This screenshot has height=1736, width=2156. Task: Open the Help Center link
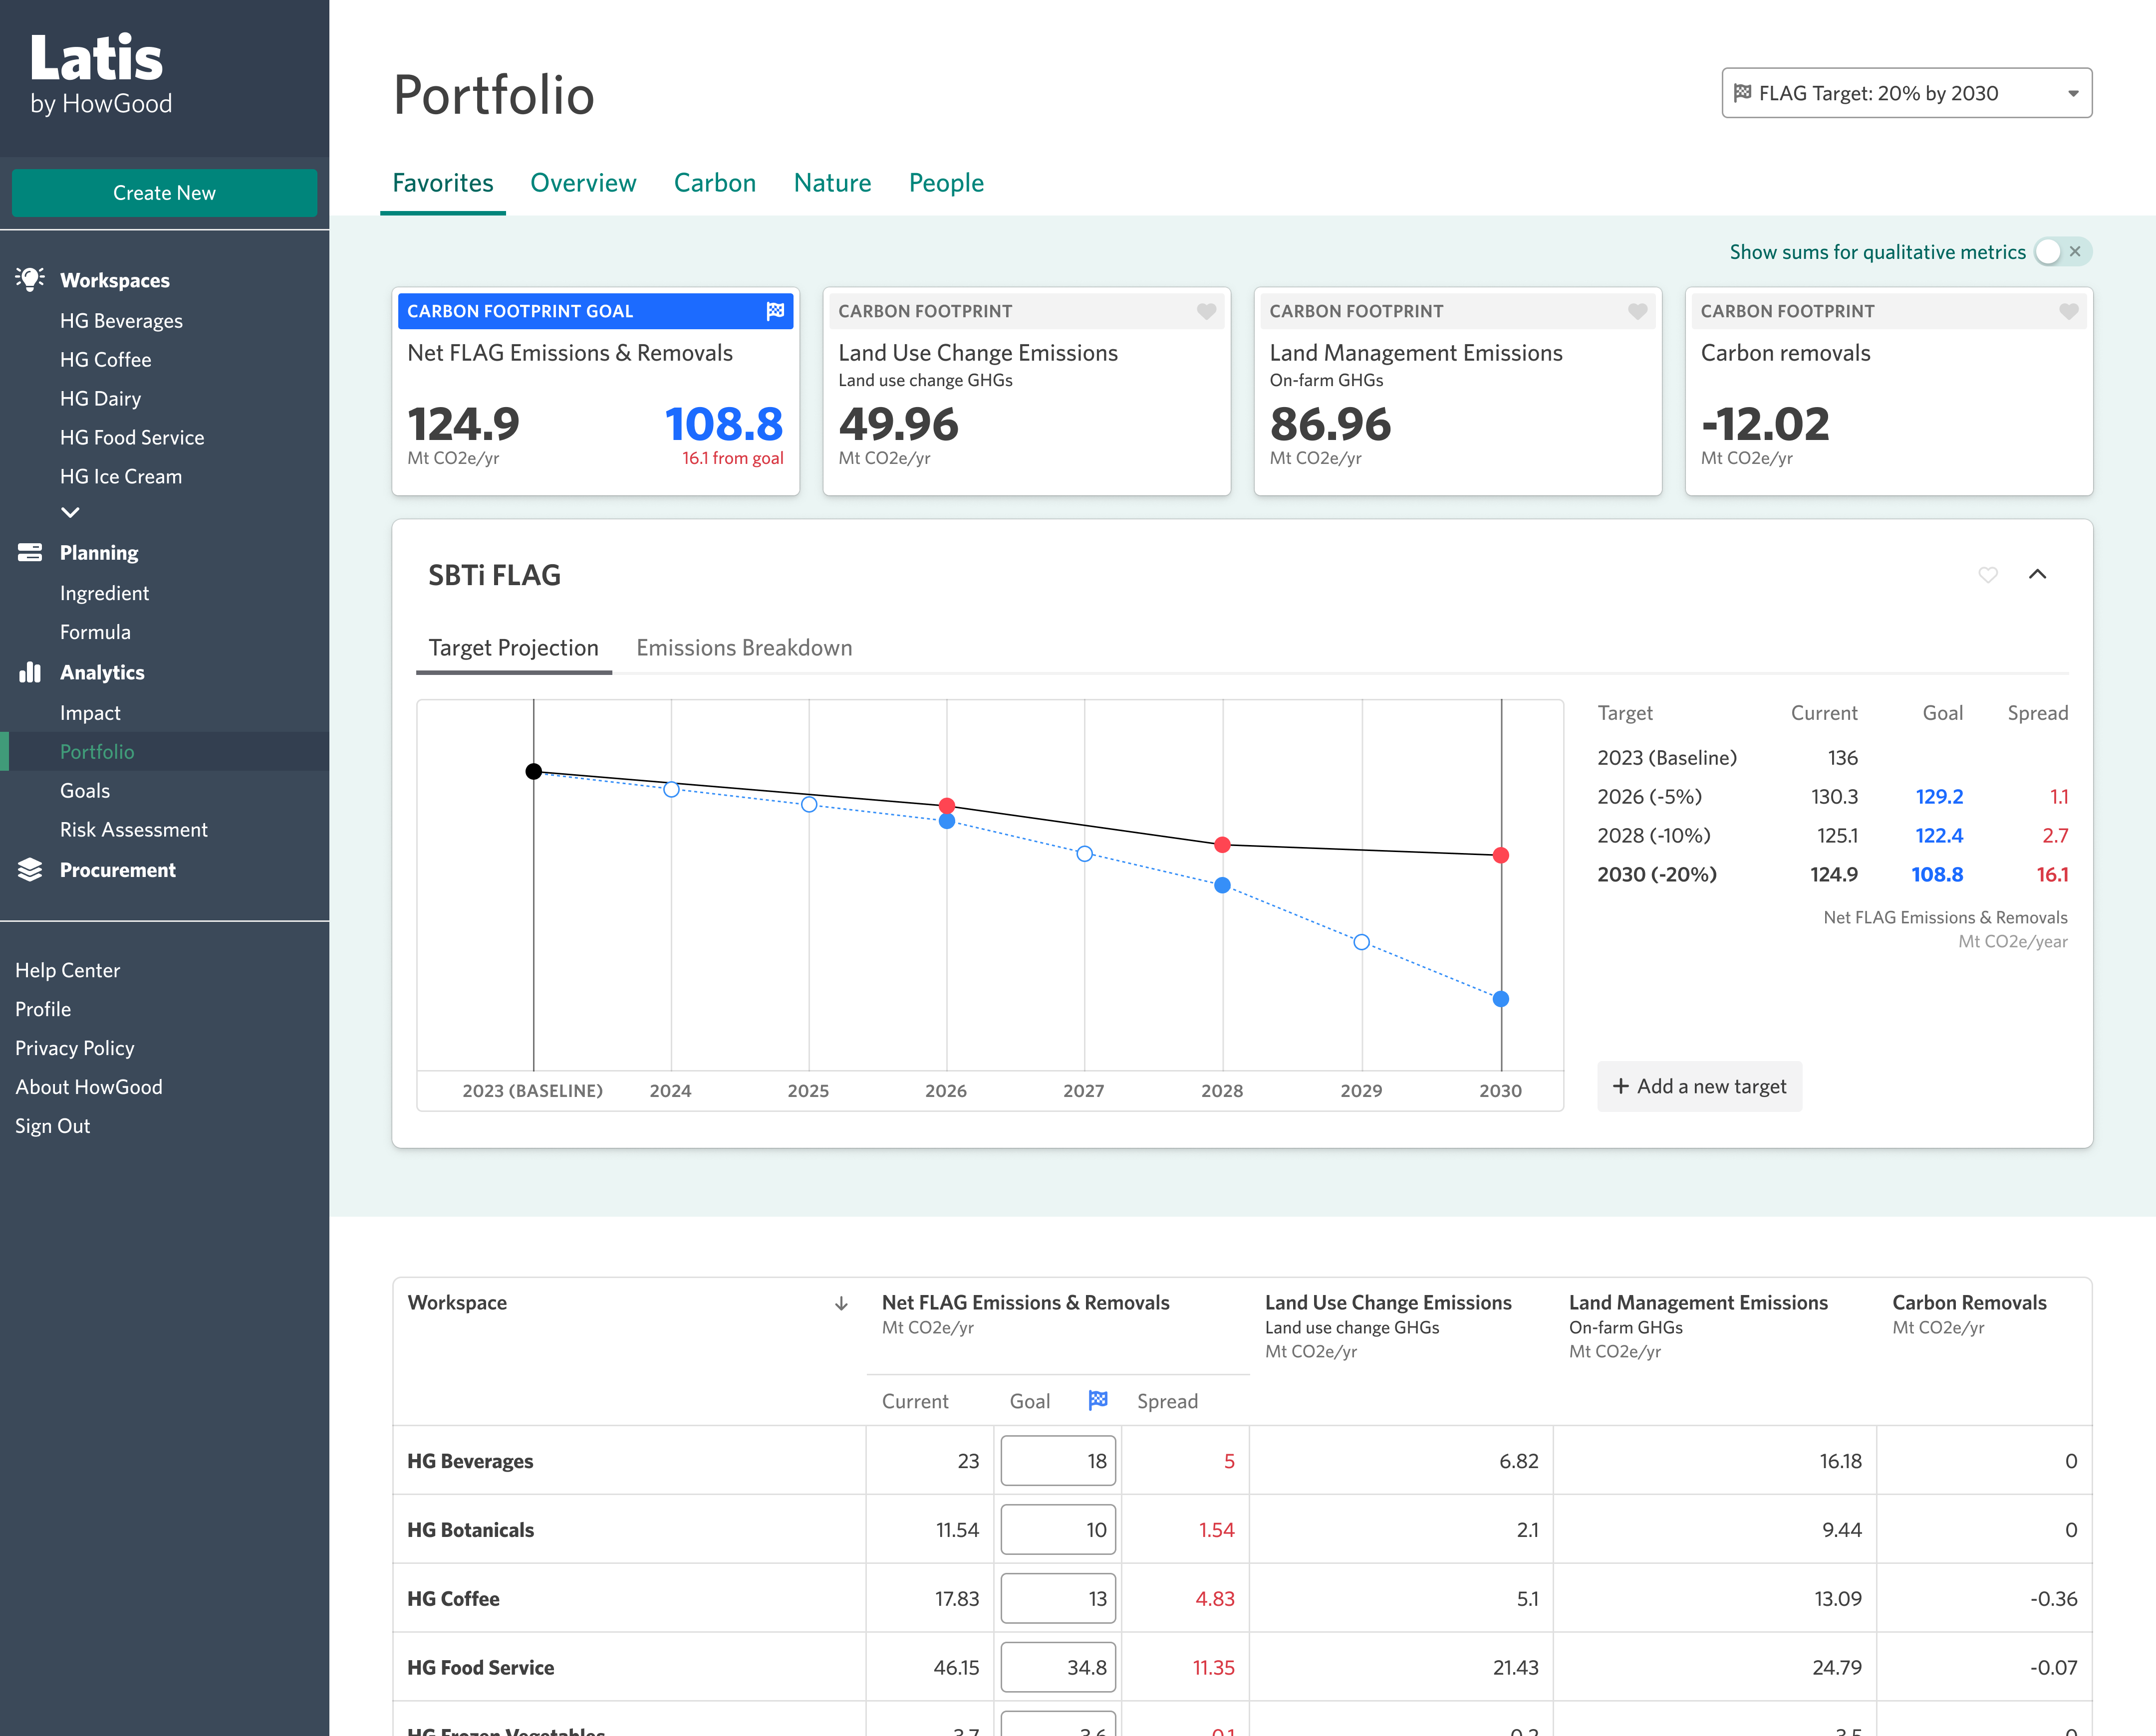(x=67, y=970)
